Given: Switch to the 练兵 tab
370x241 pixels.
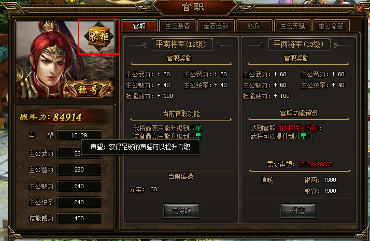Looking at the screenshot, I should [x=254, y=26].
